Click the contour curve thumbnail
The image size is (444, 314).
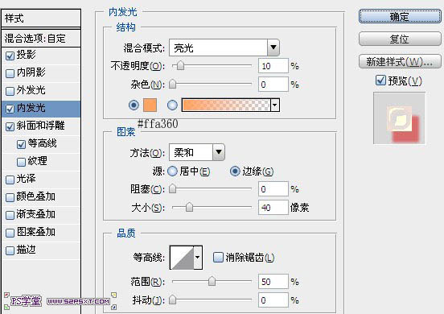click(182, 258)
